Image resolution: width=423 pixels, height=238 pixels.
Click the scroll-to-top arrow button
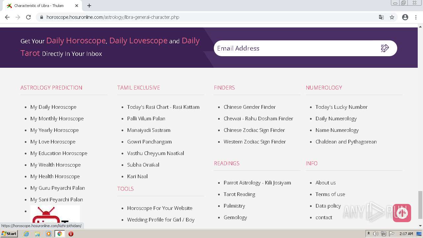[402, 213]
